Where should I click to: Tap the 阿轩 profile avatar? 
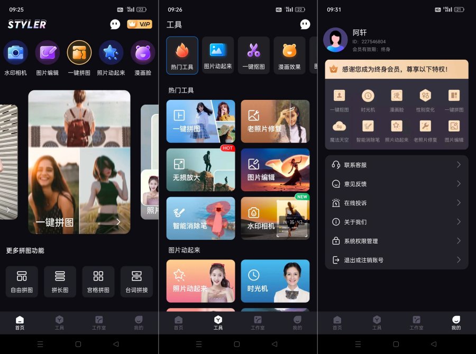[x=335, y=40]
